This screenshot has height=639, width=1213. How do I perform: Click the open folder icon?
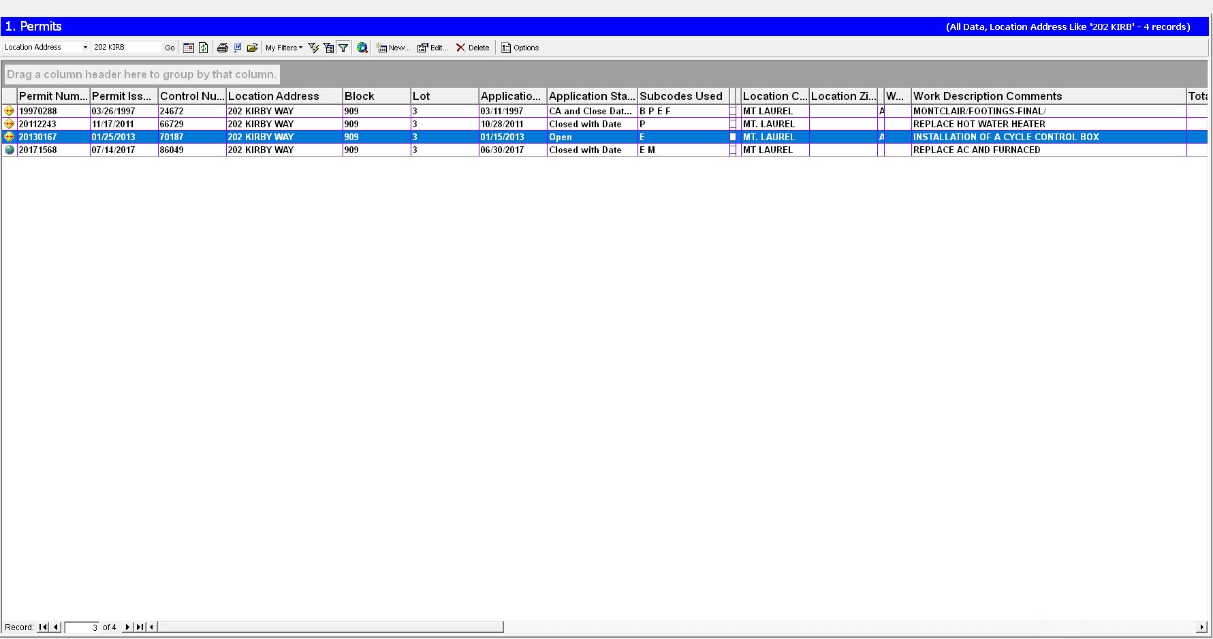point(253,48)
